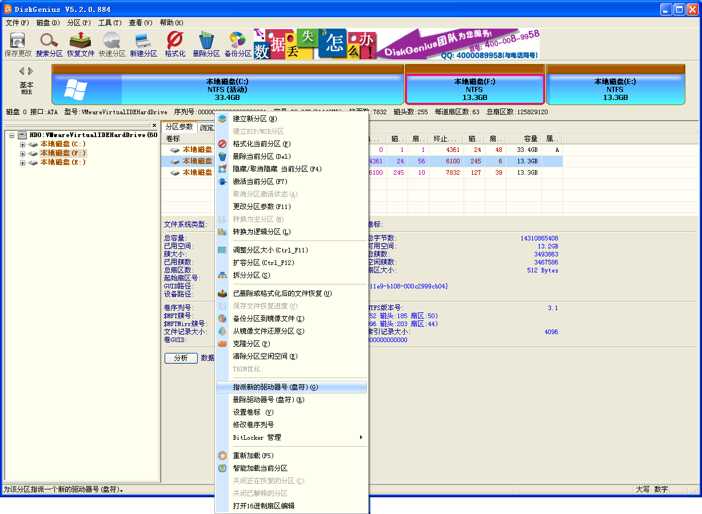Click the 保存更改 toolbar icon

coord(17,44)
